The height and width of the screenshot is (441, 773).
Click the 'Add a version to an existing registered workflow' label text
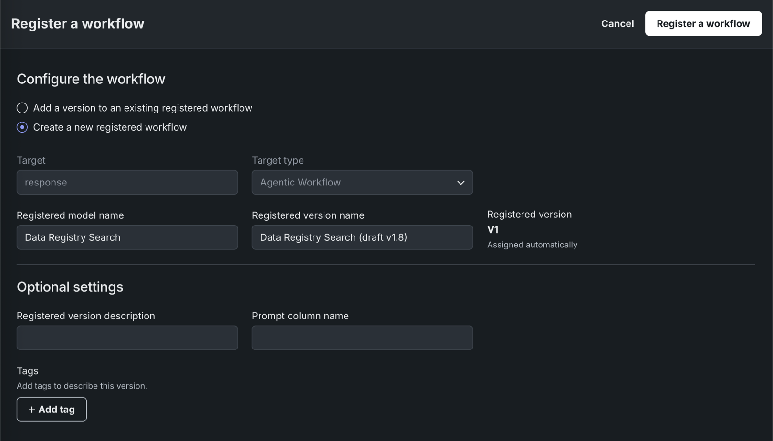[x=142, y=108]
